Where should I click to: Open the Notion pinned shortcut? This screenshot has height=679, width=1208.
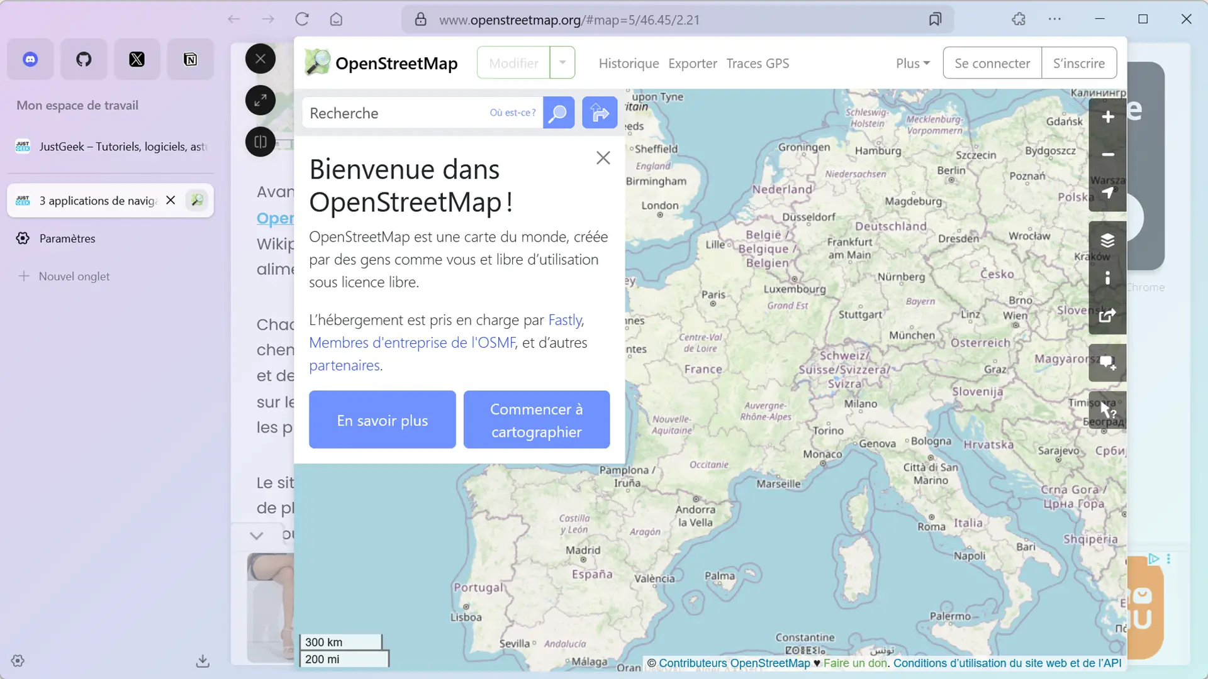coord(190,59)
